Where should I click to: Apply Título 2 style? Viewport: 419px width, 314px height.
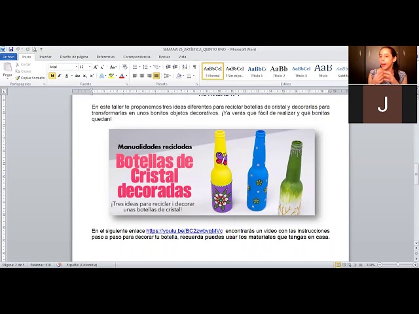(x=279, y=71)
